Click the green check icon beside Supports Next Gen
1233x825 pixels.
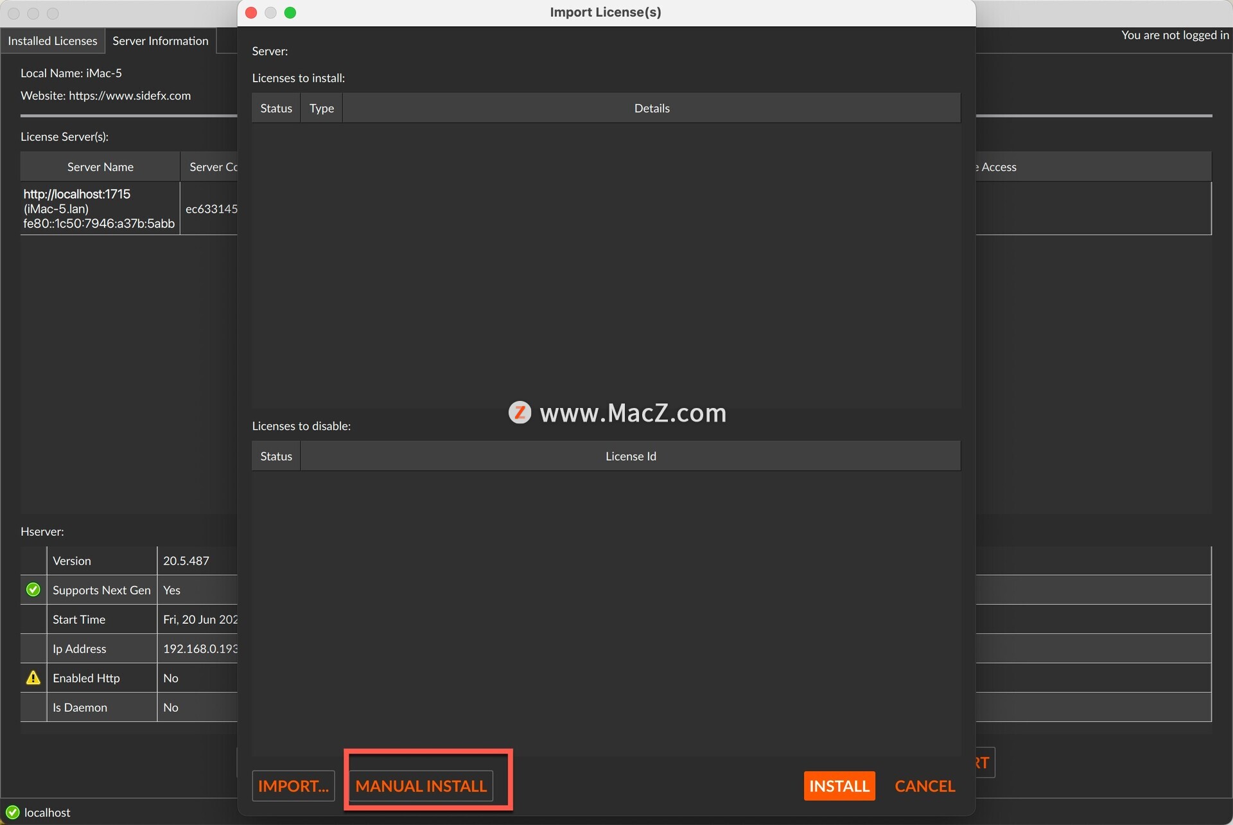tap(33, 590)
